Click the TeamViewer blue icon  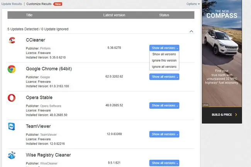12,127
